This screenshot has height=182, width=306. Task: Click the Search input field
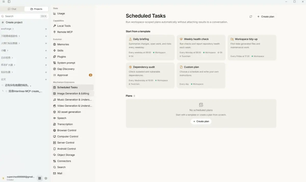[24, 16]
